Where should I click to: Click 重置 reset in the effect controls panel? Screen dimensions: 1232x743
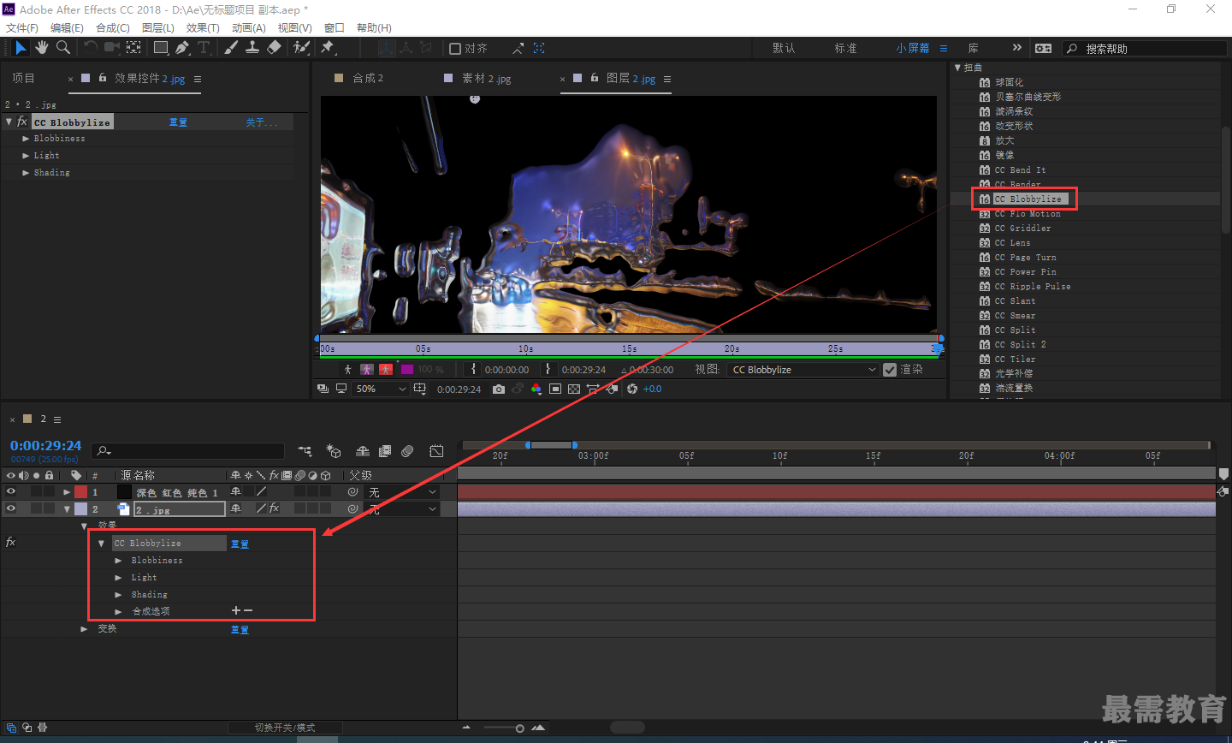pos(178,122)
